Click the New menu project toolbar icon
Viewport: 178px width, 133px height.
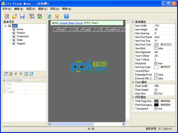7,16
